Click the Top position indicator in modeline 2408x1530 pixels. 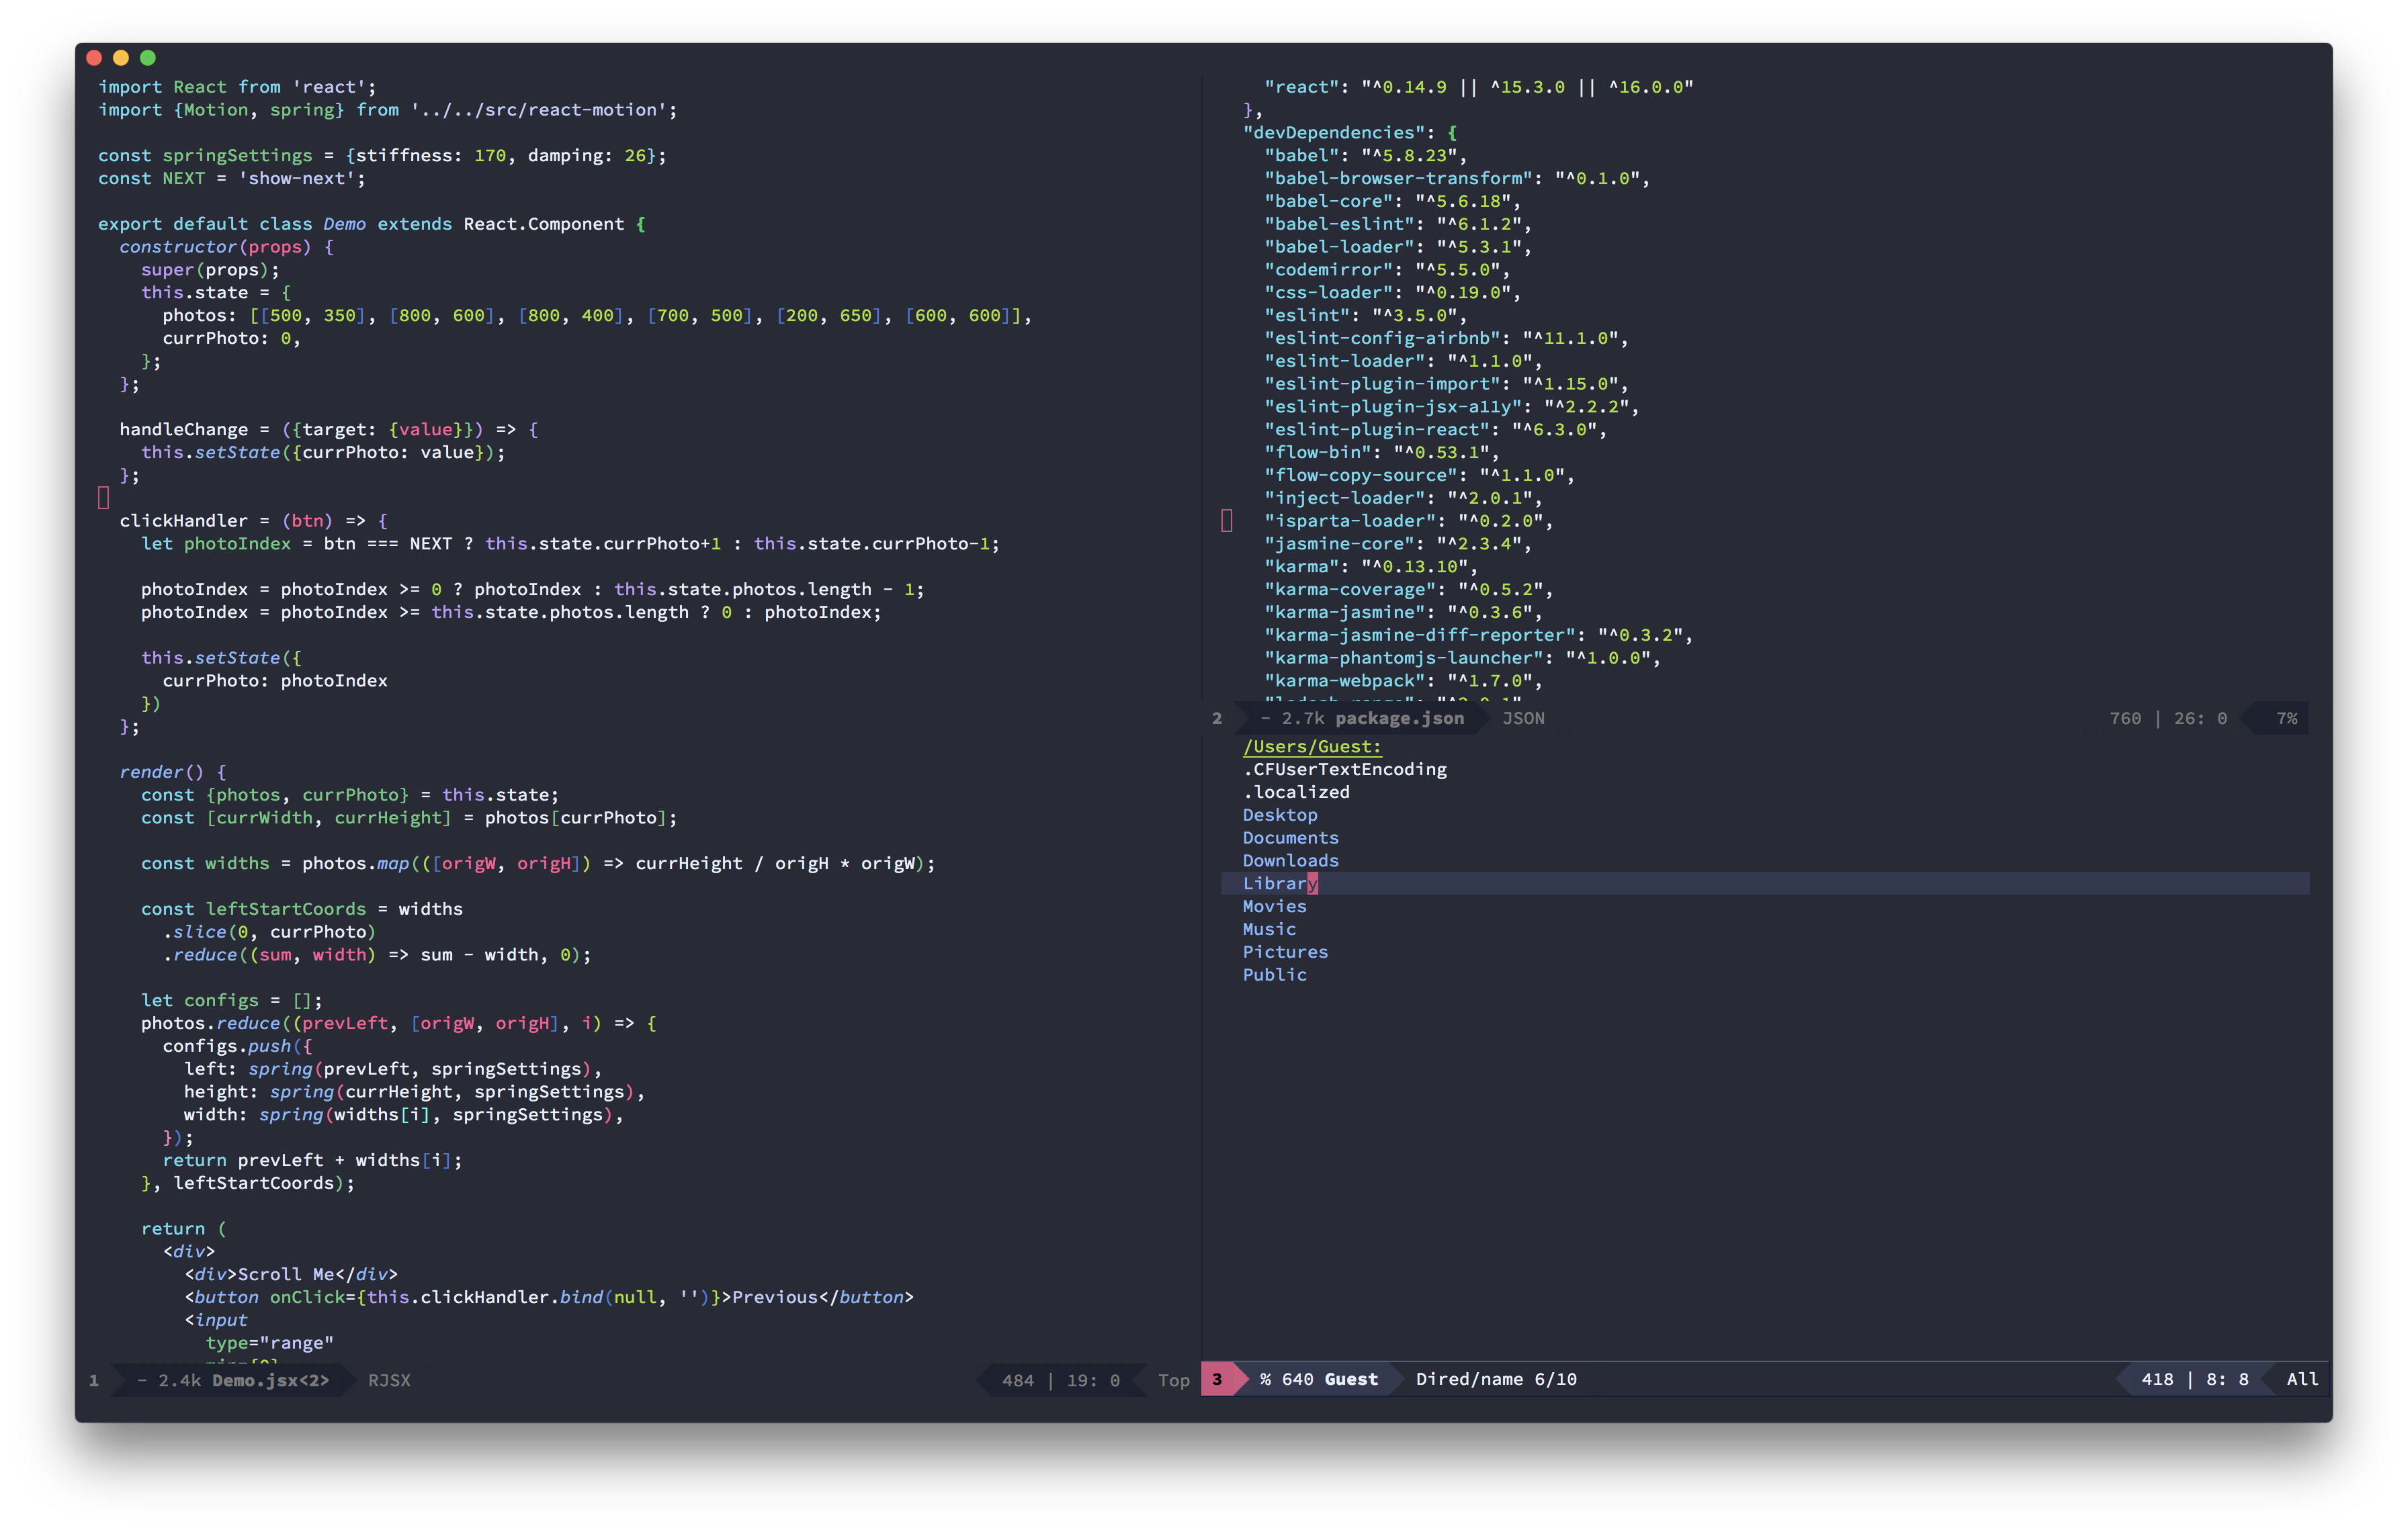click(1173, 1380)
